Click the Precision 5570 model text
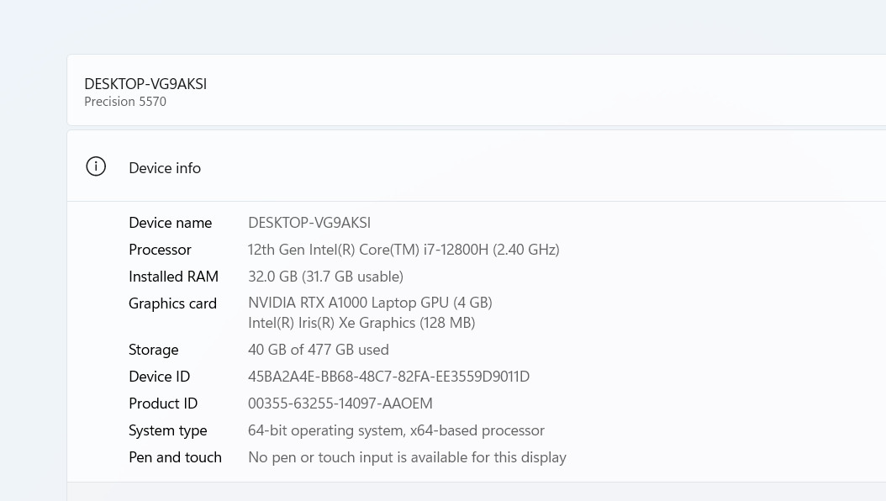This screenshot has height=501, width=886. point(125,102)
